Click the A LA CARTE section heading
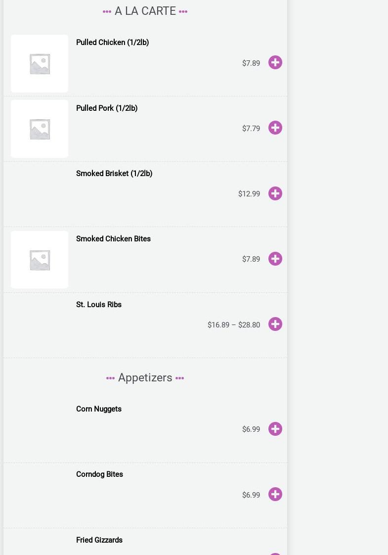 coord(145,11)
